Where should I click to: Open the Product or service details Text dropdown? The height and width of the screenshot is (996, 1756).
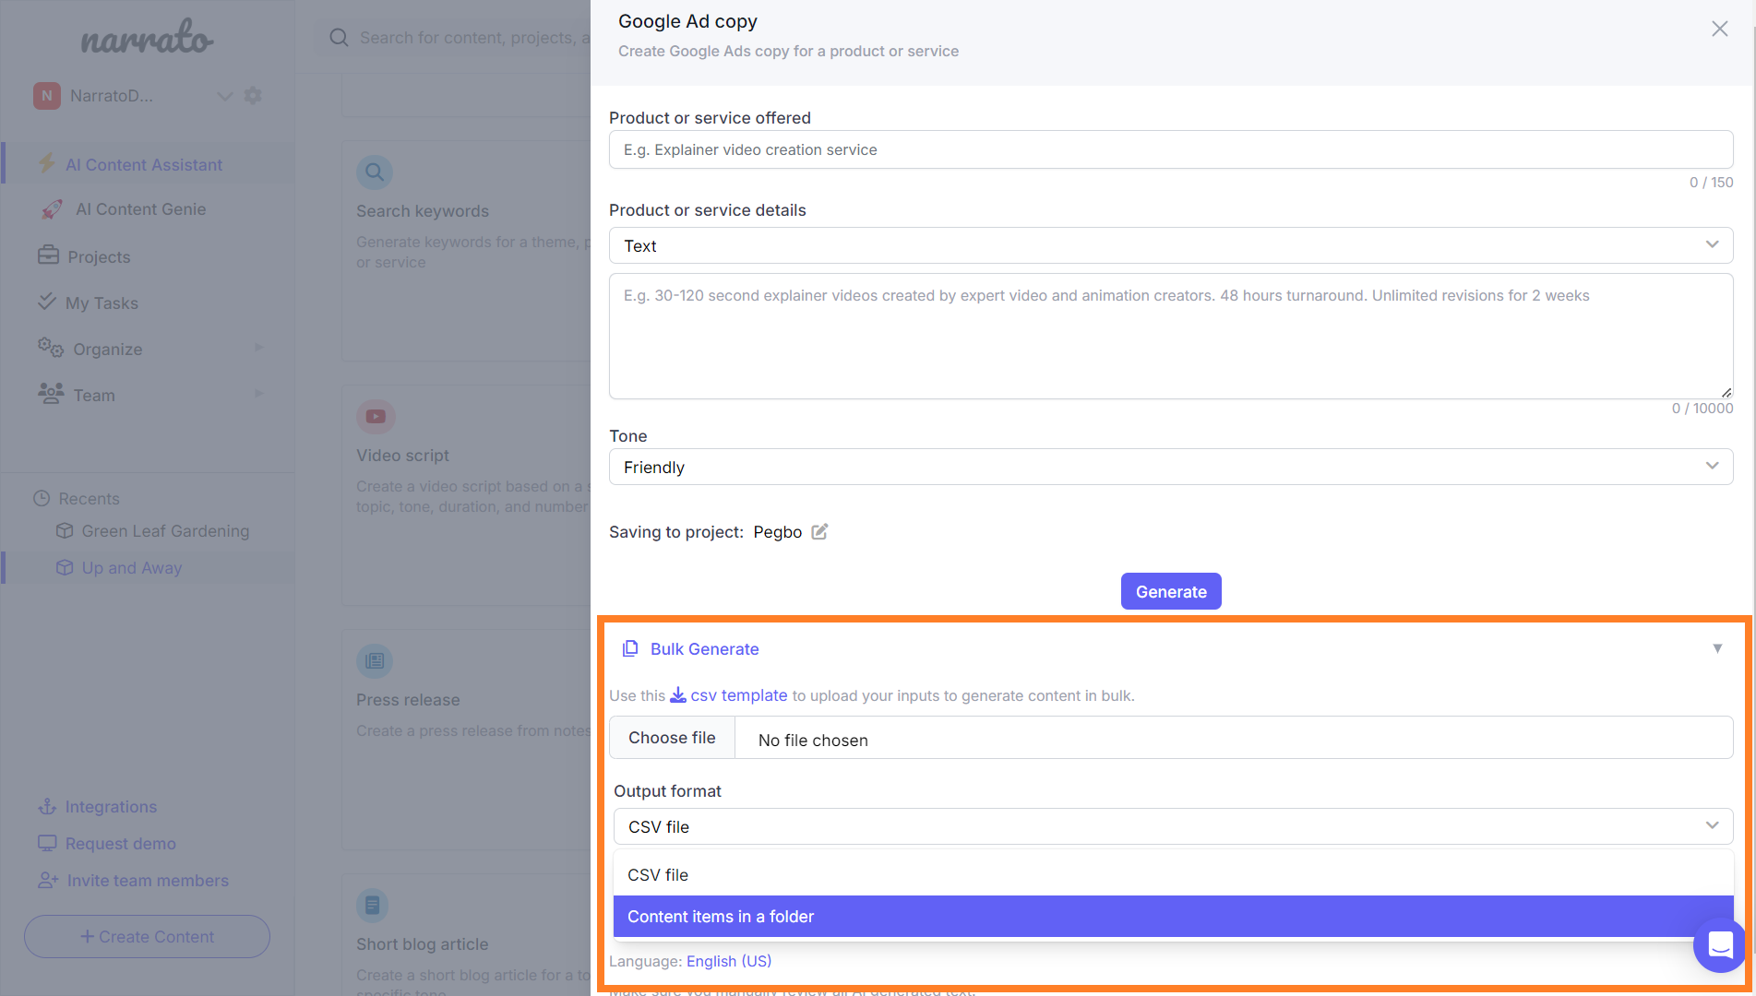(x=1171, y=245)
